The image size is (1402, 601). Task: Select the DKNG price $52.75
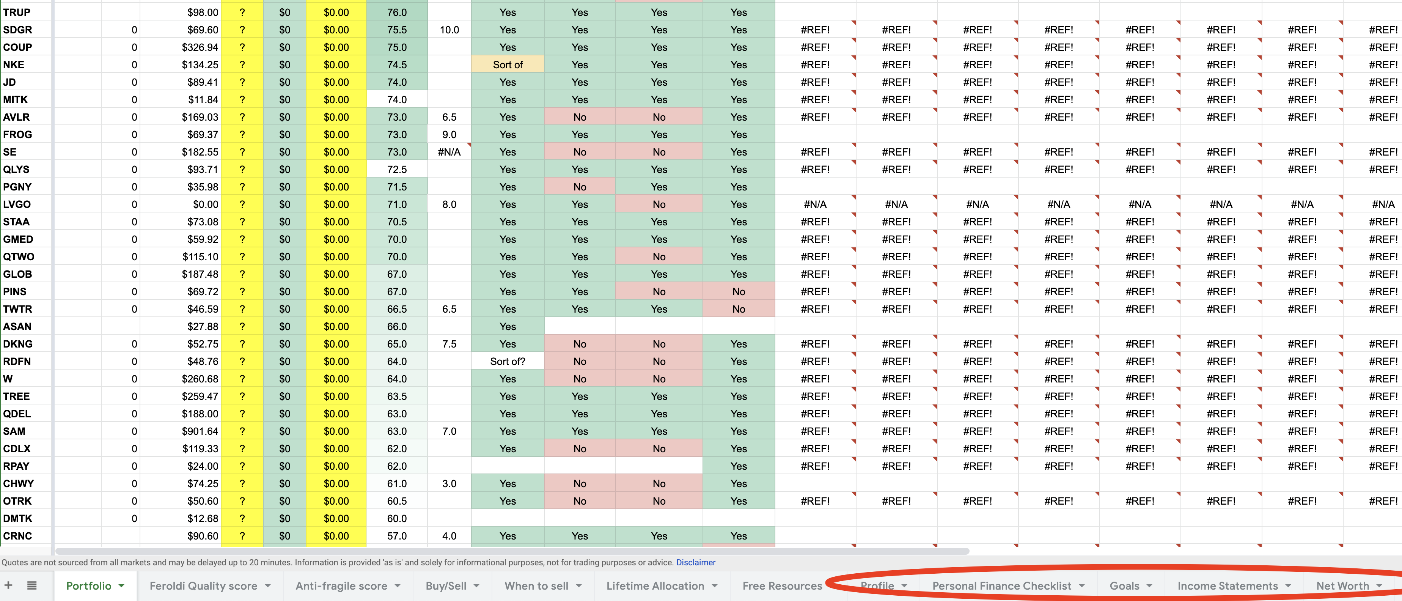pos(181,344)
